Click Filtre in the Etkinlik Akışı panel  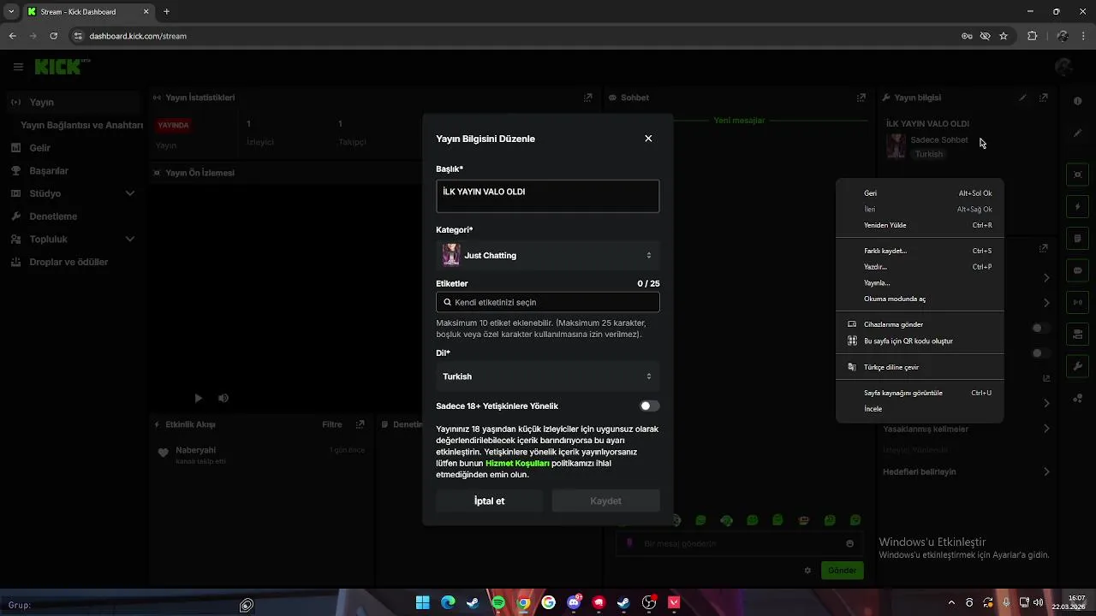click(332, 424)
